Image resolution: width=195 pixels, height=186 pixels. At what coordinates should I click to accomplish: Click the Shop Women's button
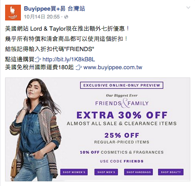click(74, 172)
